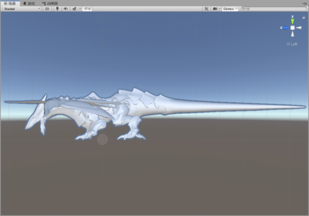Open scene camera settings icon
The height and width of the screenshot is (216, 309).
(x=215, y=9)
